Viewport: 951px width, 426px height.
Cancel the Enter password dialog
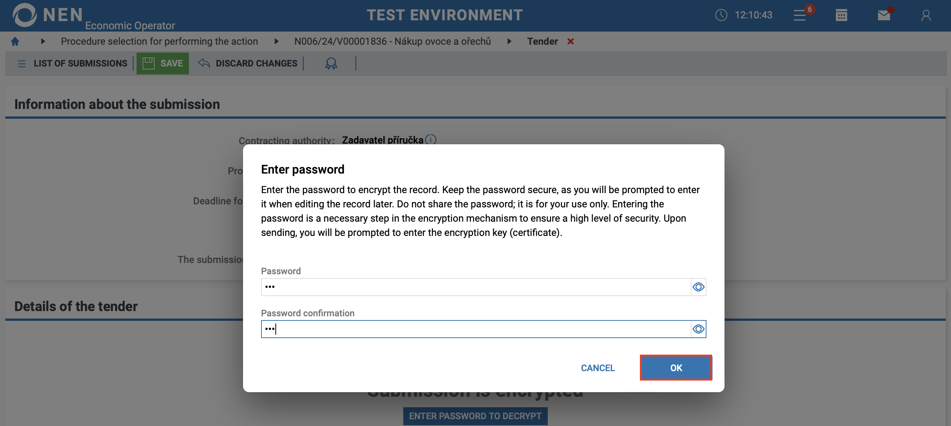[598, 368]
